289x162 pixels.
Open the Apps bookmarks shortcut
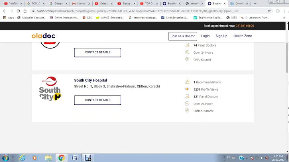point(8,18)
